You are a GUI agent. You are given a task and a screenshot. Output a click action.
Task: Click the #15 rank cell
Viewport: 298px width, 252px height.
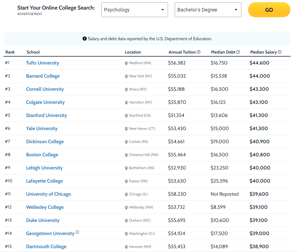coord(8,247)
